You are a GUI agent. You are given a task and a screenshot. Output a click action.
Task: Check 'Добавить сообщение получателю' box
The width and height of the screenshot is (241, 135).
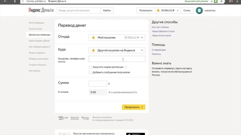click(90, 72)
